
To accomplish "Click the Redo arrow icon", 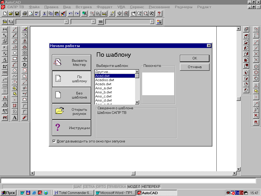I will pyautogui.click(x=77, y=14).
